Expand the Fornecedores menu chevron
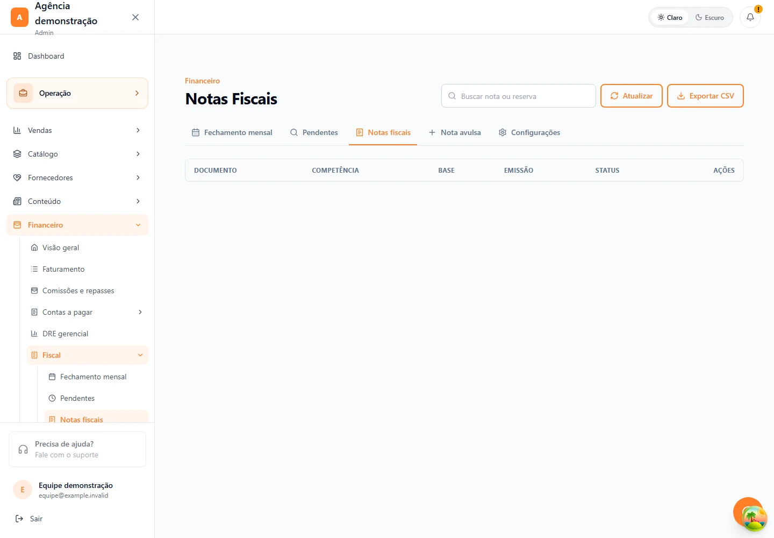Screen dimensions: 774x538 point(138,178)
